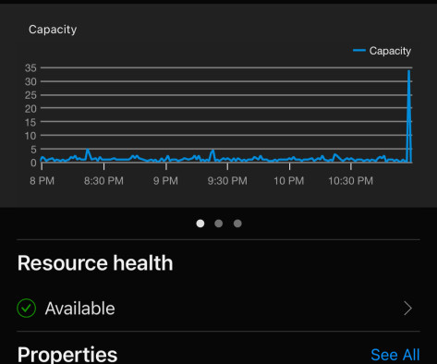The height and width of the screenshot is (364, 437).
Task: Tap the Capacity legend label
Action: 390,51
